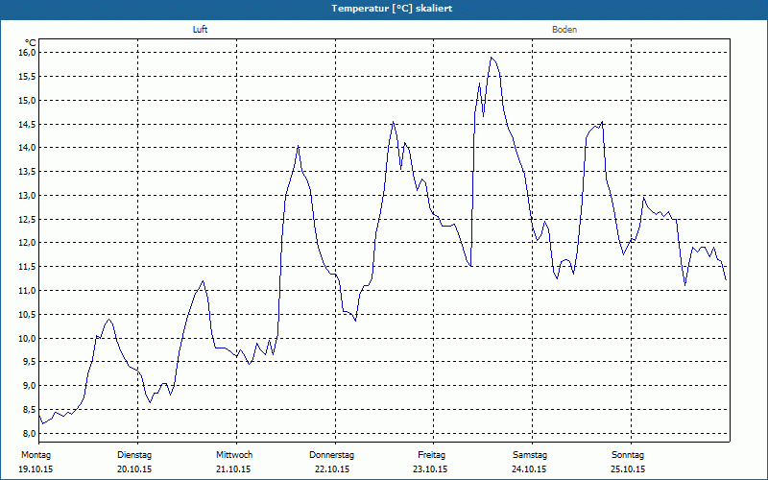Viewport: 768px width, 480px height.
Task: Click the '10,5' y-axis value
Action: tap(28, 314)
